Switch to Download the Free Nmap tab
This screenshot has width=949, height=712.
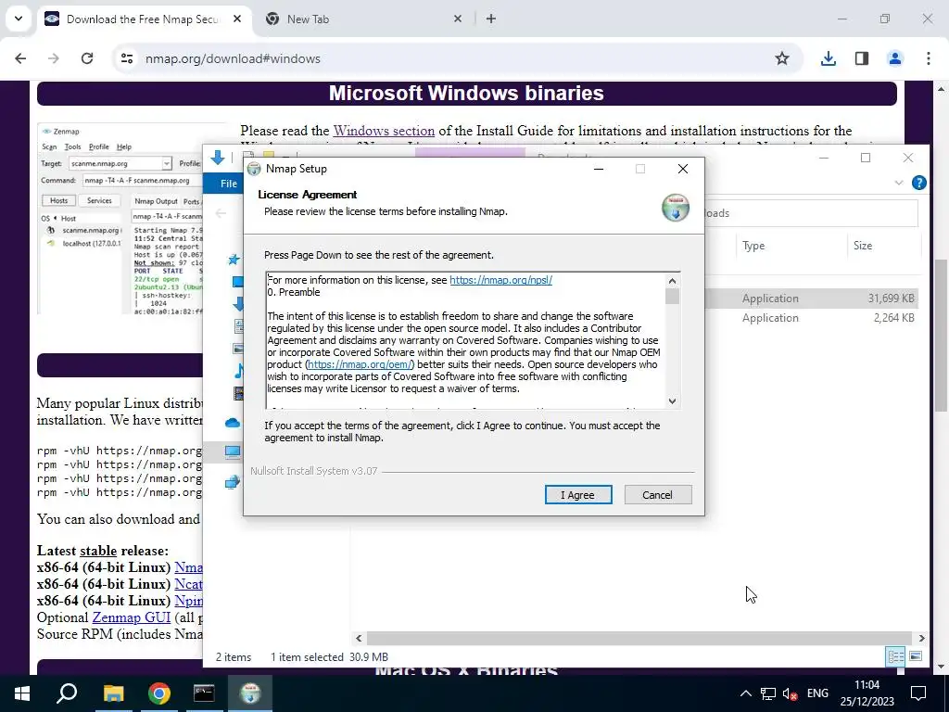tap(144, 19)
